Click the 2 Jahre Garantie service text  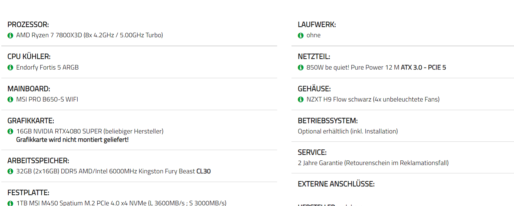373,163
